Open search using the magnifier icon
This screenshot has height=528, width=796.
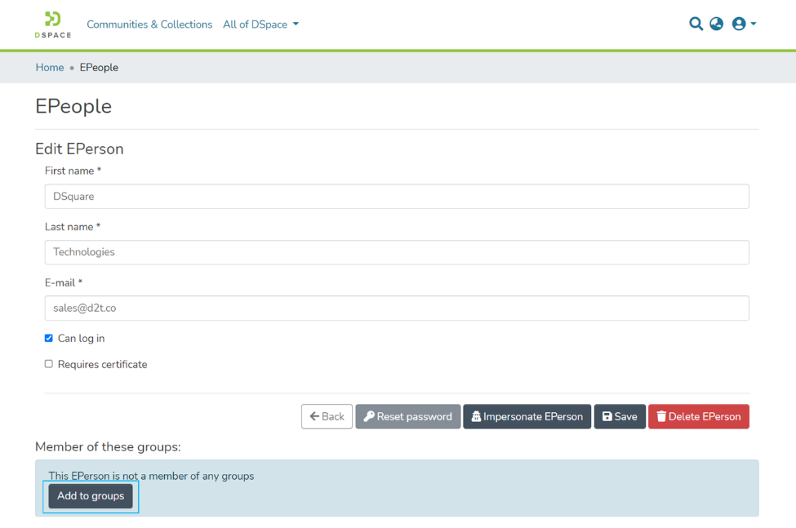696,24
